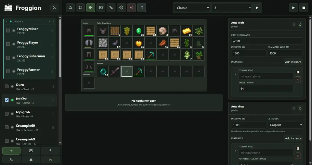Open the Auto drop info icon
The height and width of the screenshot is (165, 312).
coord(294,108)
